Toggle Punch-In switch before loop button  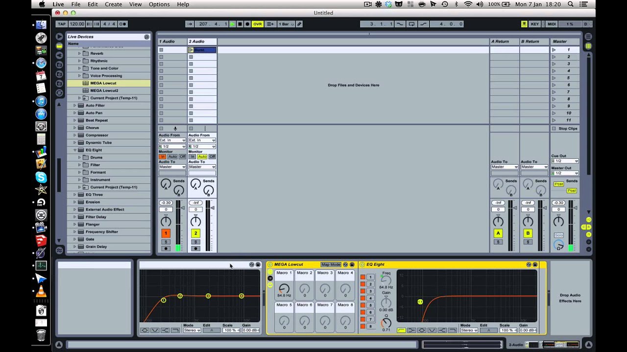[400, 24]
